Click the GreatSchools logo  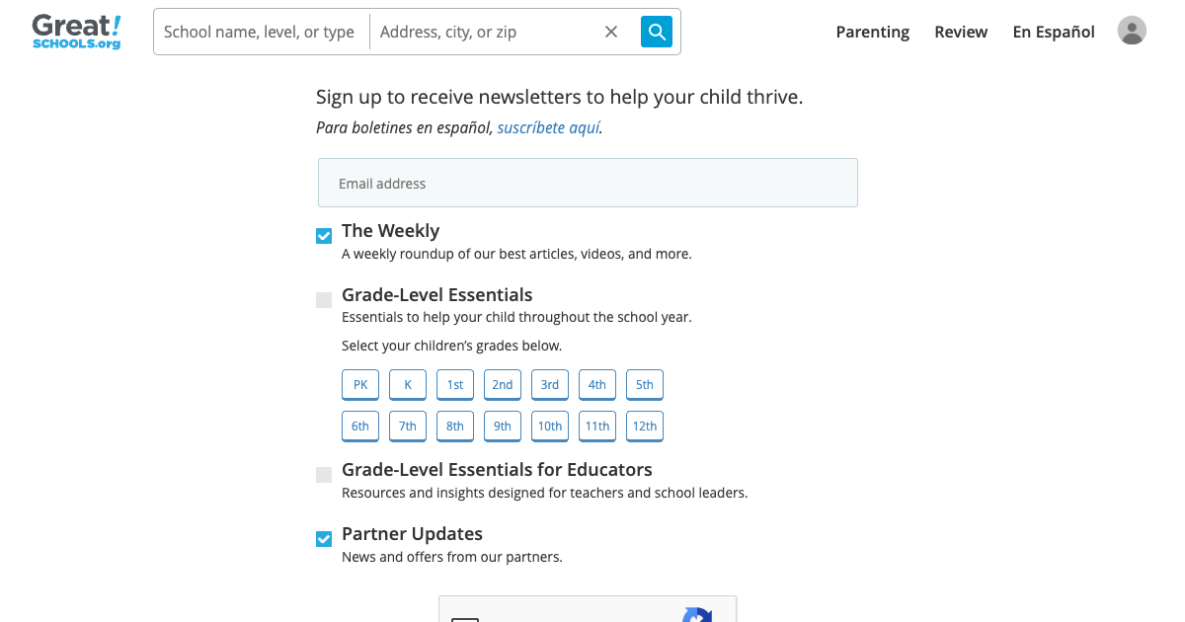75,31
